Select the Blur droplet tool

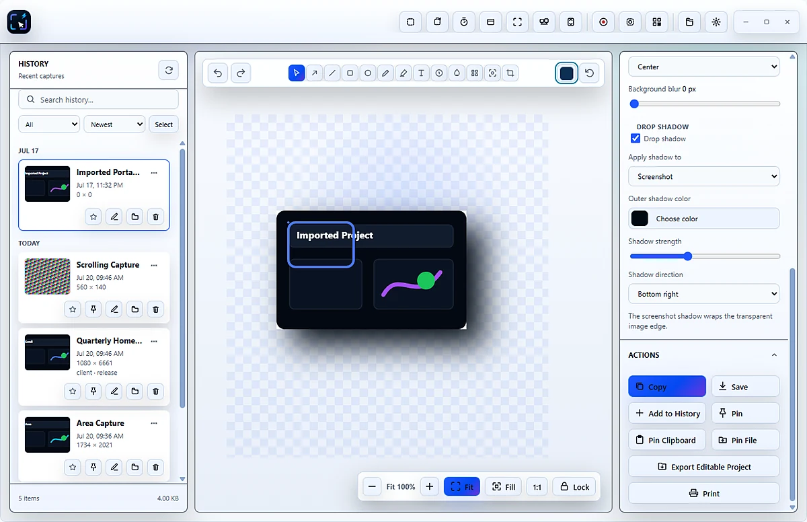pyautogui.click(x=457, y=73)
